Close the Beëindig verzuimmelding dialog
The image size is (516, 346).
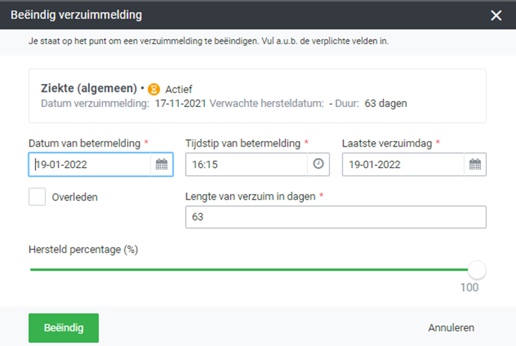pyautogui.click(x=496, y=15)
